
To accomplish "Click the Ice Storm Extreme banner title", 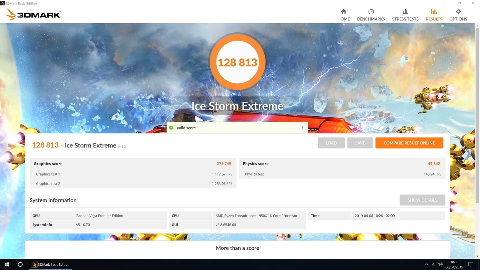I will (237, 106).
